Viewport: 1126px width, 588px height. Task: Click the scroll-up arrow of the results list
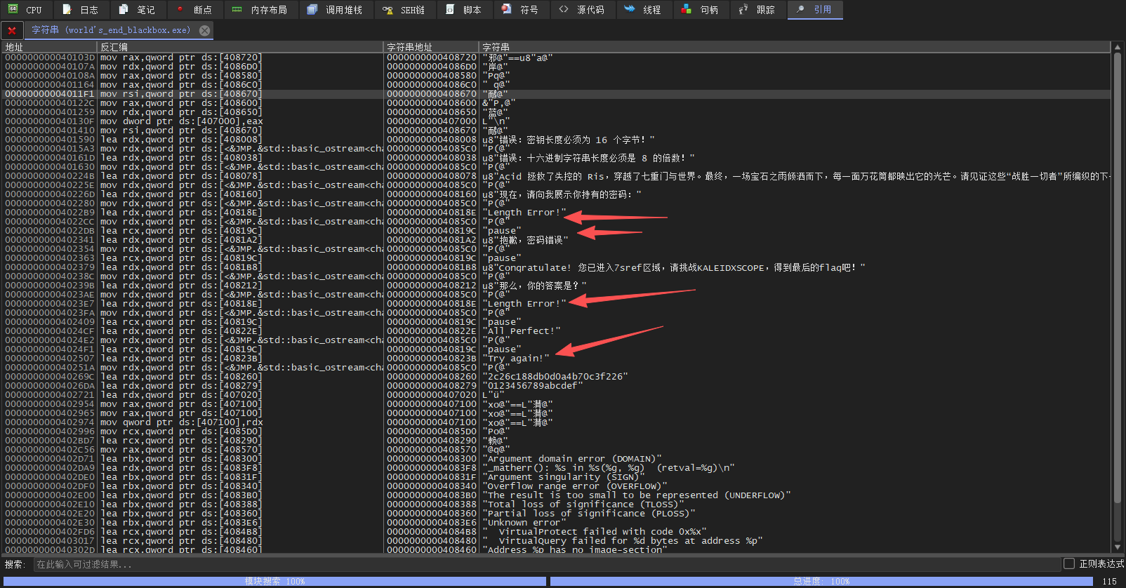[x=1117, y=48]
